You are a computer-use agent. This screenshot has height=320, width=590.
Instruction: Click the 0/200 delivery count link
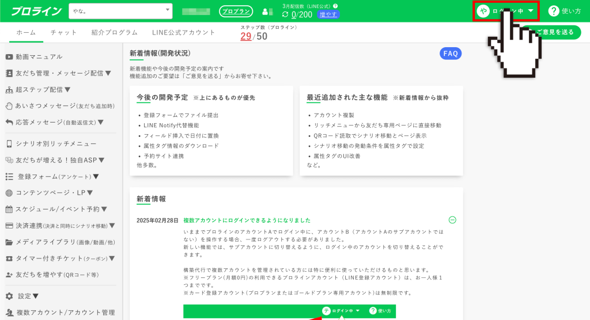(x=302, y=14)
